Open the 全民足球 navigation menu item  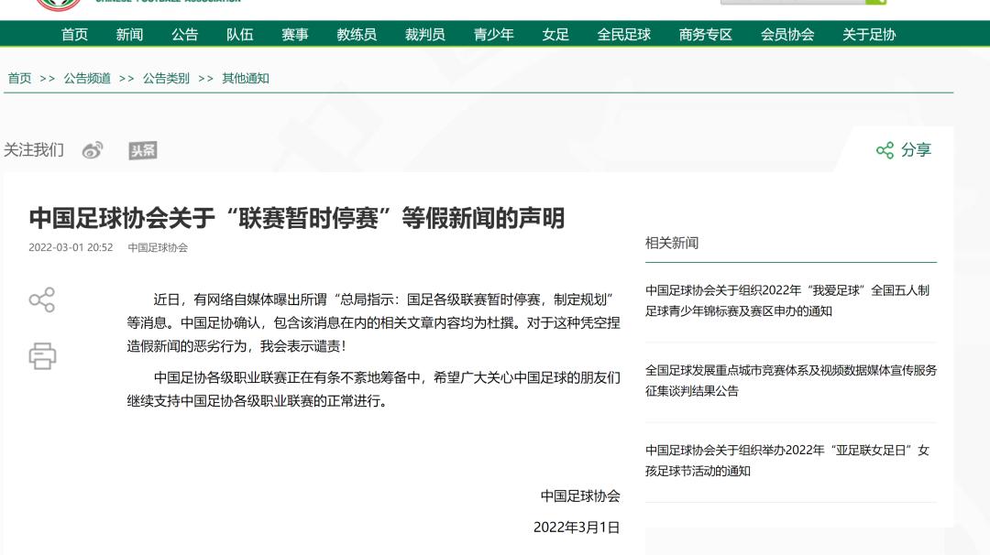point(624,35)
